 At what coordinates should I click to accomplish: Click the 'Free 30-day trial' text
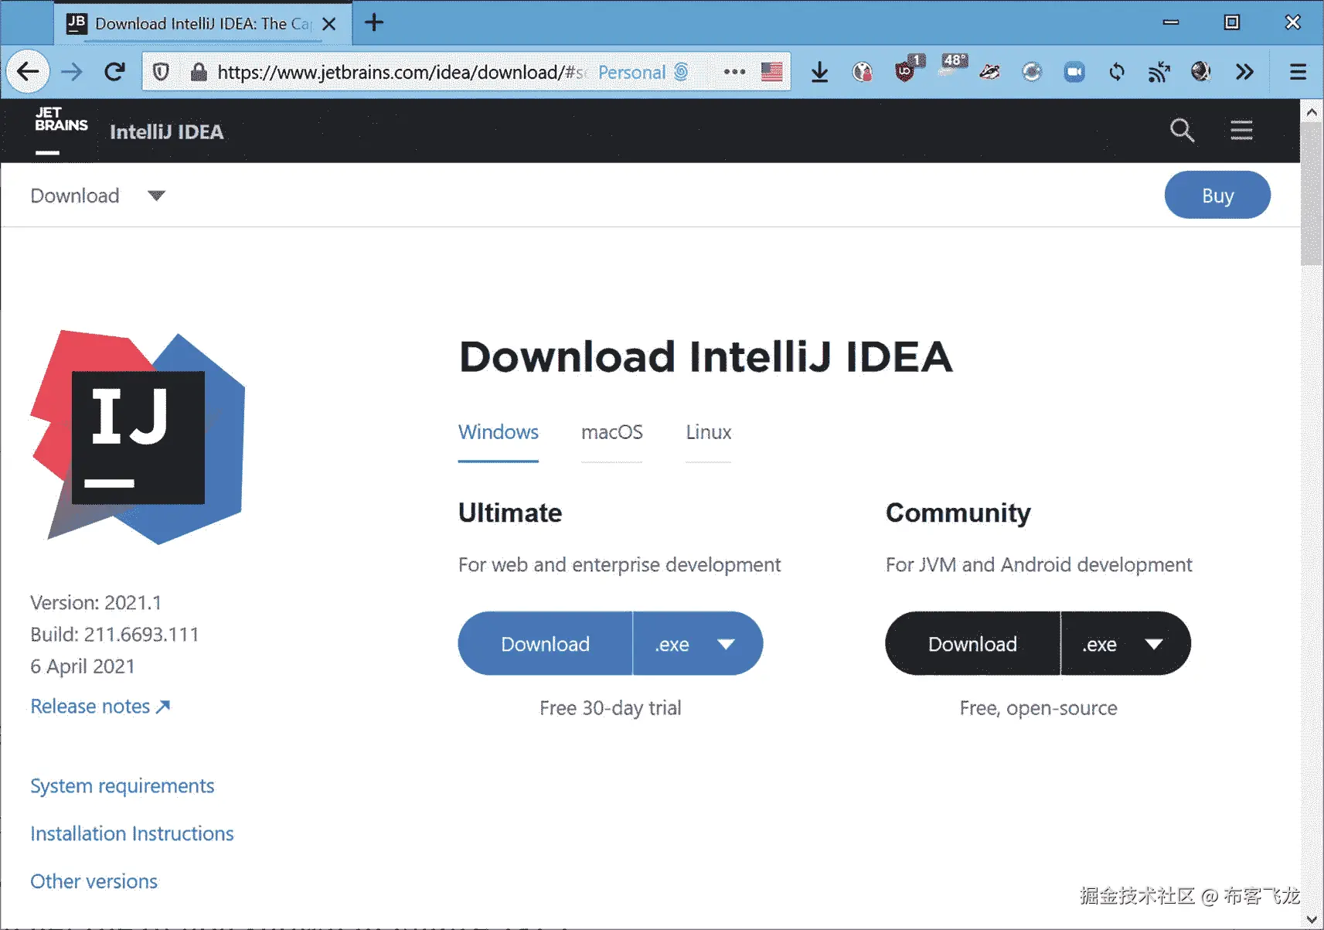(x=611, y=708)
